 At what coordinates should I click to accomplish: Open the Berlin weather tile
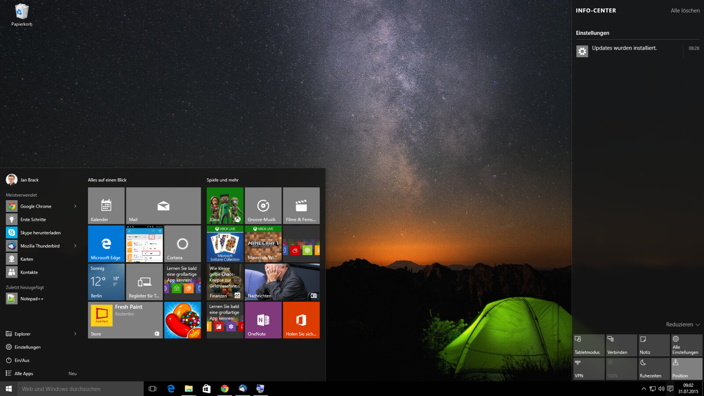106,282
